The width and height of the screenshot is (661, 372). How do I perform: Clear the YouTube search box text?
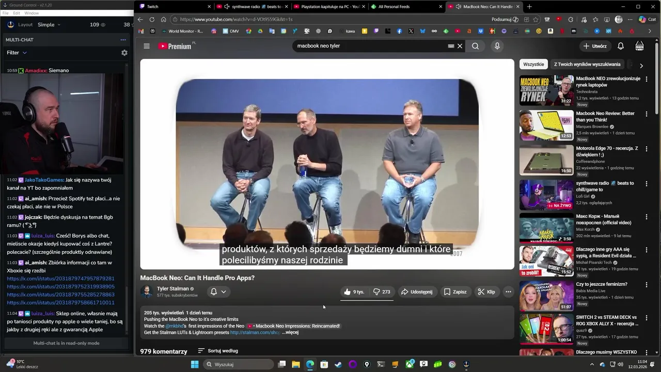460,46
